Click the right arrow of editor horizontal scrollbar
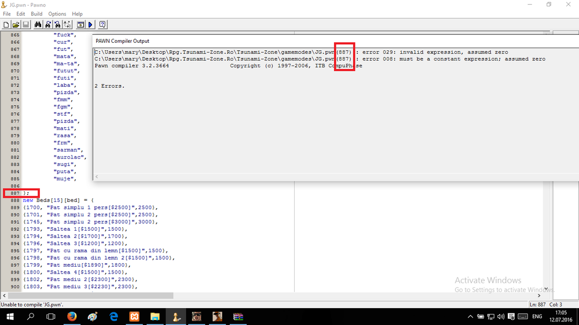This screenshot has height=325, width=579. [x=539, y=296]
